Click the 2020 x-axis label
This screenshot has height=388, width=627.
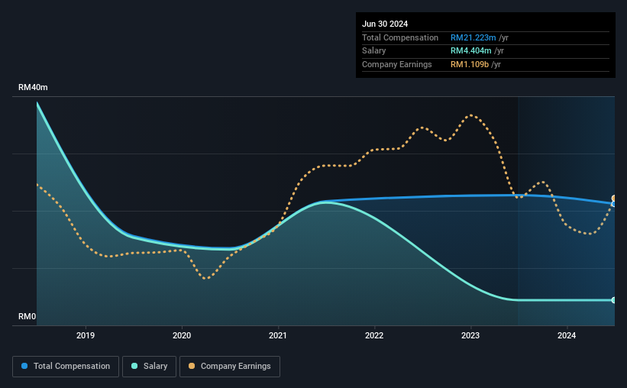click(x=182, y=335)
